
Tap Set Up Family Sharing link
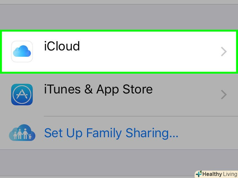click(111, 133)
